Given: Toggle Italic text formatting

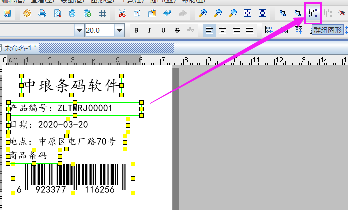Looking at the screenshot, I should coord(149,30).
